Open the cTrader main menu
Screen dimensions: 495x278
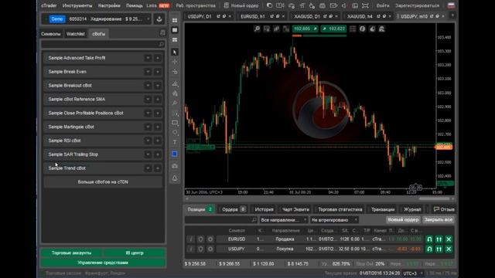coord(49,5)
